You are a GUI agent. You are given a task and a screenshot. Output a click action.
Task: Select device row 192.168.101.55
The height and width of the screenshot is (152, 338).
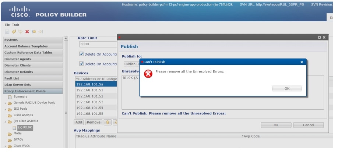pos(96,114)
